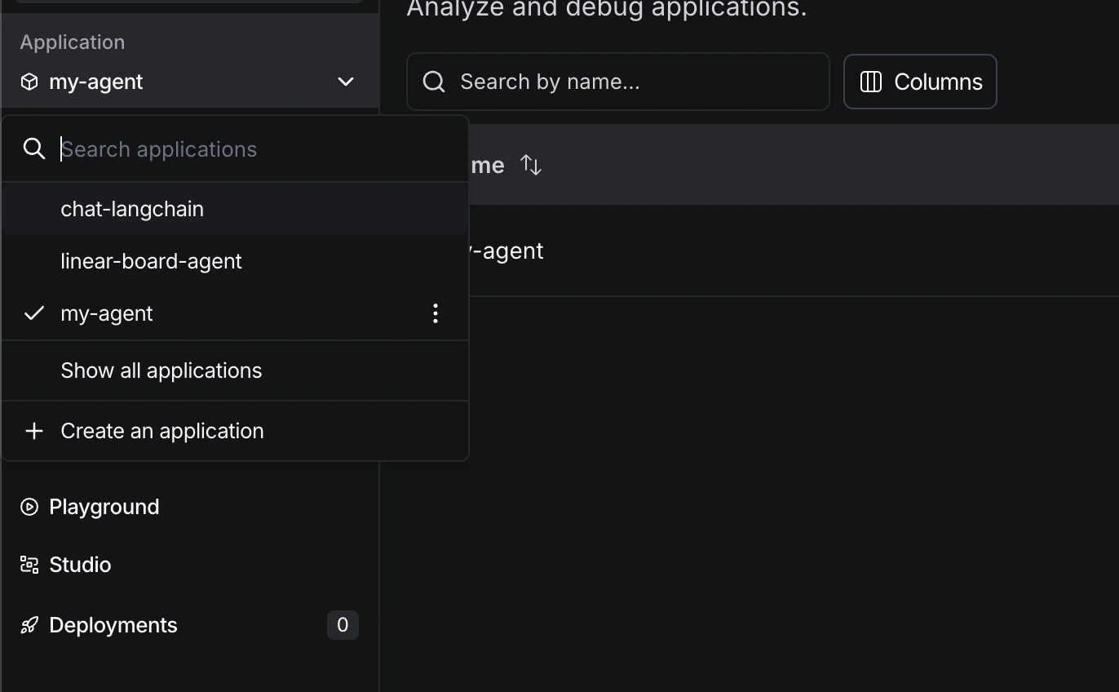Toggle sorting on the Name column
This screenshot has height=692, width=1119.
[x=531, y=165]
